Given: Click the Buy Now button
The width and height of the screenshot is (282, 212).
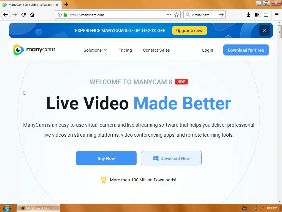Looking at the screenshot, I should 106,158.
